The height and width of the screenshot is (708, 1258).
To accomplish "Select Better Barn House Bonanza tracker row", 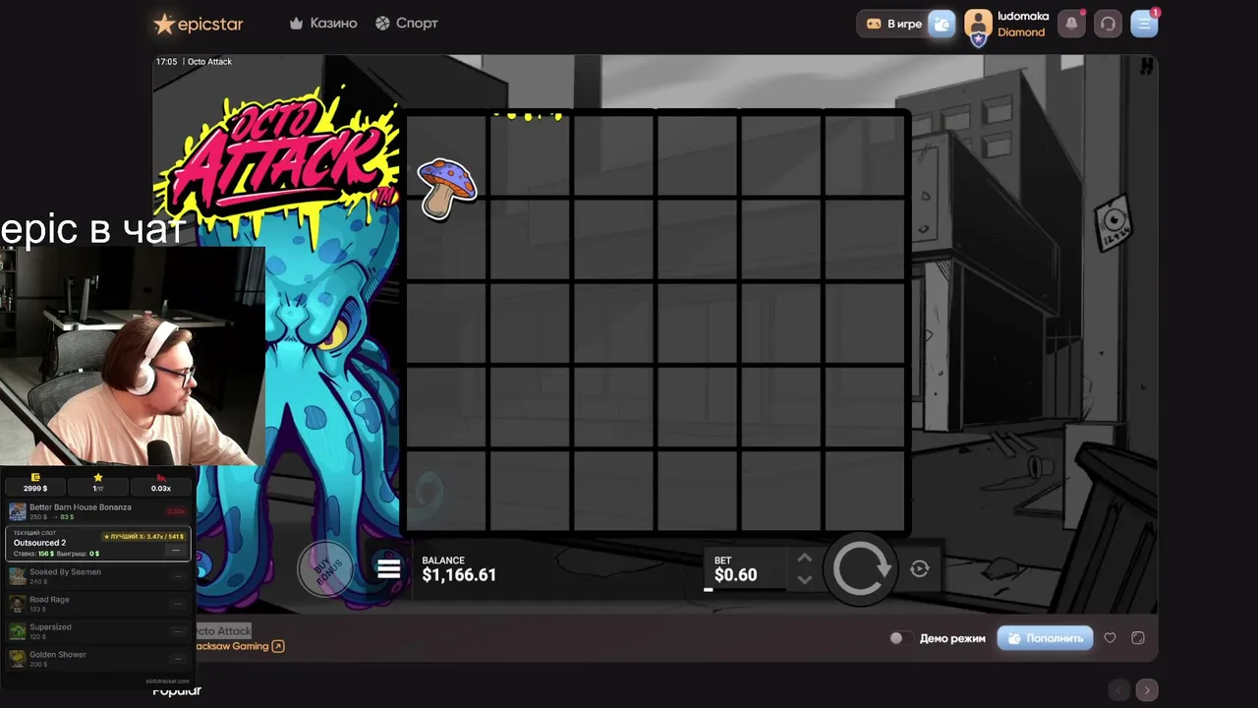I will 97,511.
